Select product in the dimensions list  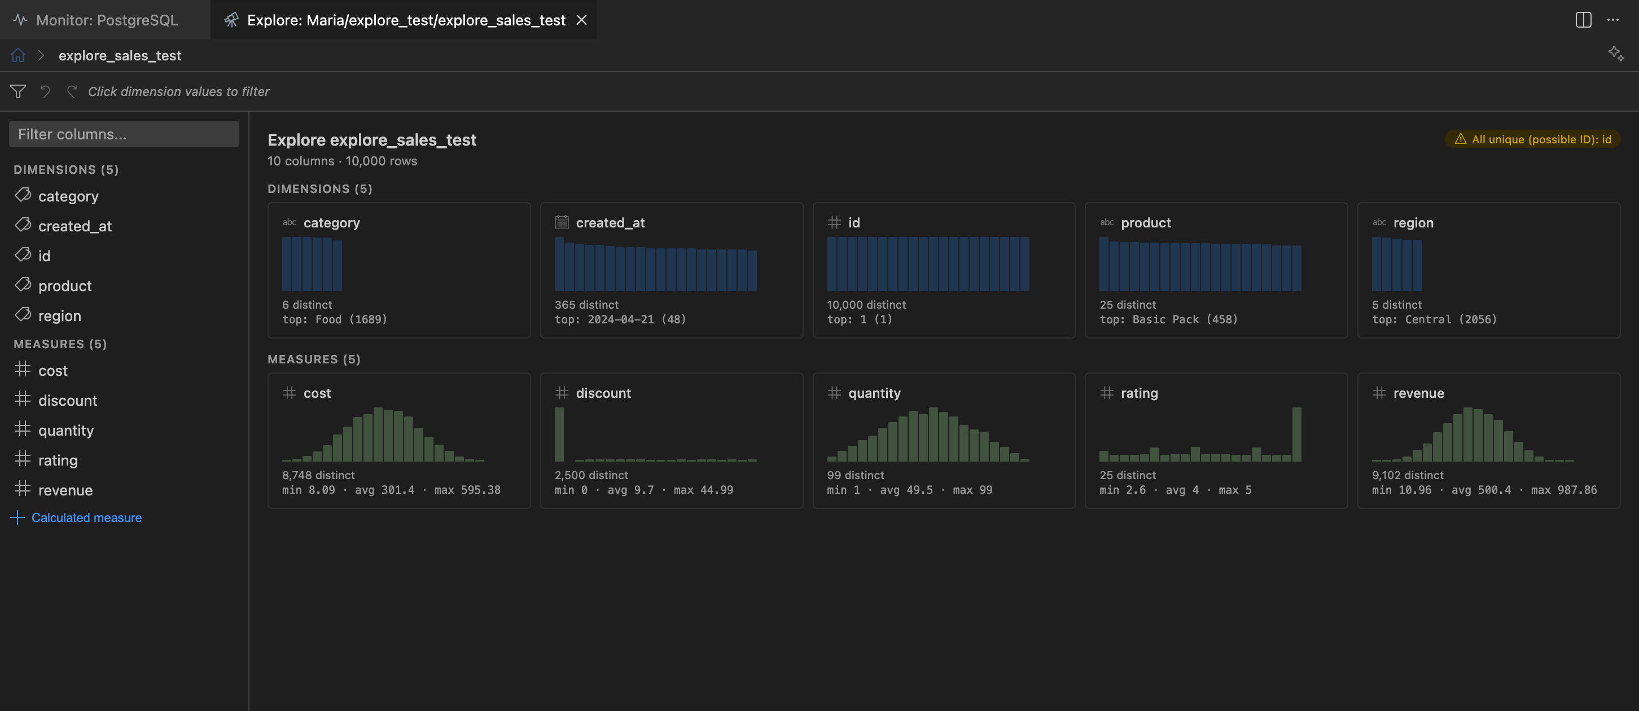point(124,286)
